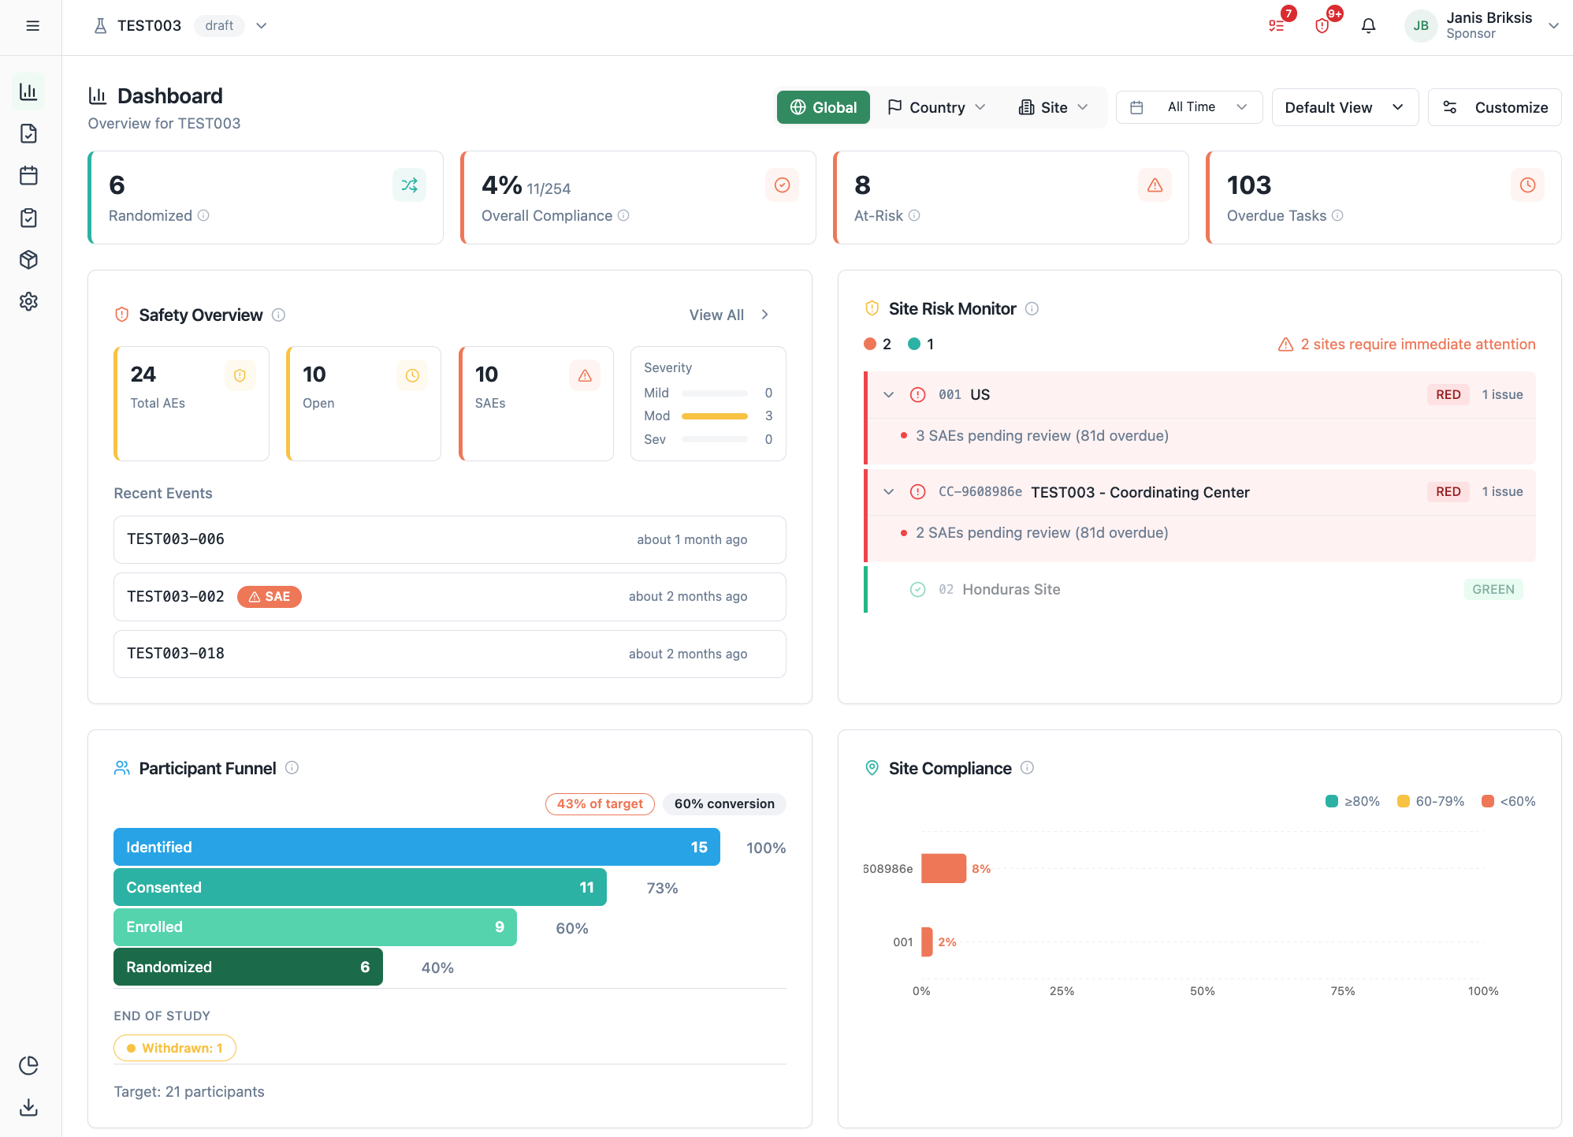Click the Randomized funnel bar
Screen dimensions: 1573x1137
click(248, 967)
